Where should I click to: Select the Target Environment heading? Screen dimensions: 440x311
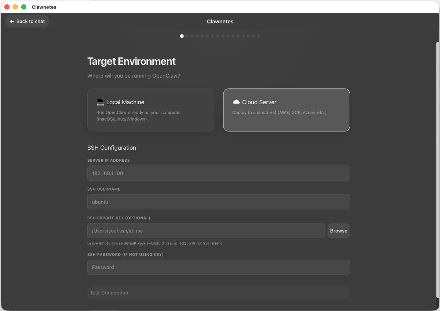tap(131, 61)
